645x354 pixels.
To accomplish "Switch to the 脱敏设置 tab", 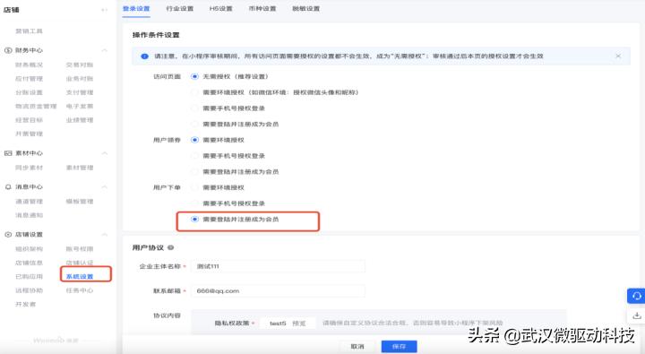I will [306, 9].
